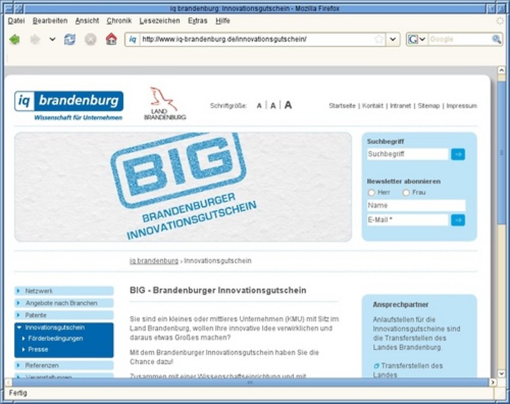Viewport: 510px width, 404px height.
Task: Open the Ansicht menu
Action: click(87, 21)
